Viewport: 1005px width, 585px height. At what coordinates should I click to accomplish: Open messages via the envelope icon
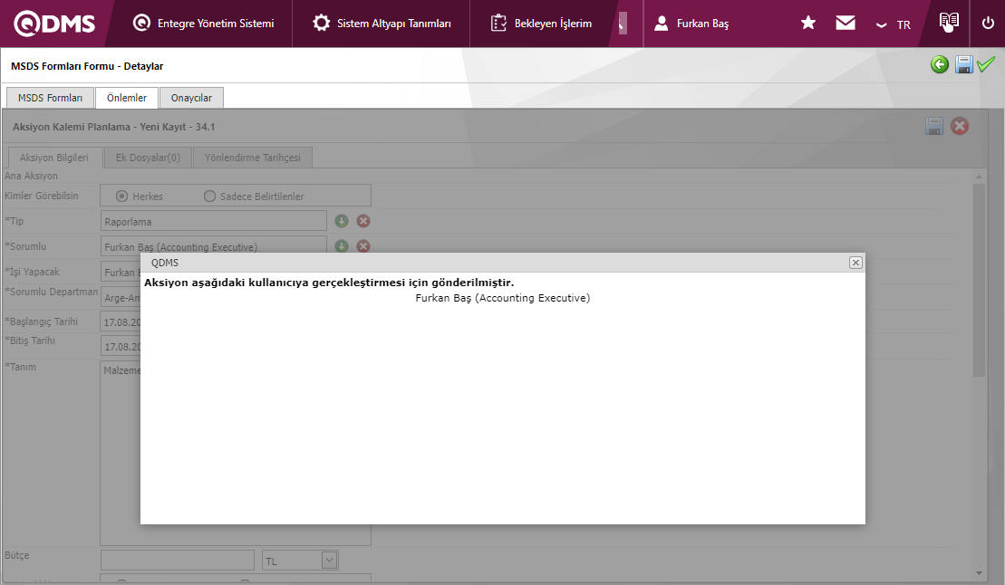pos(846,24)
